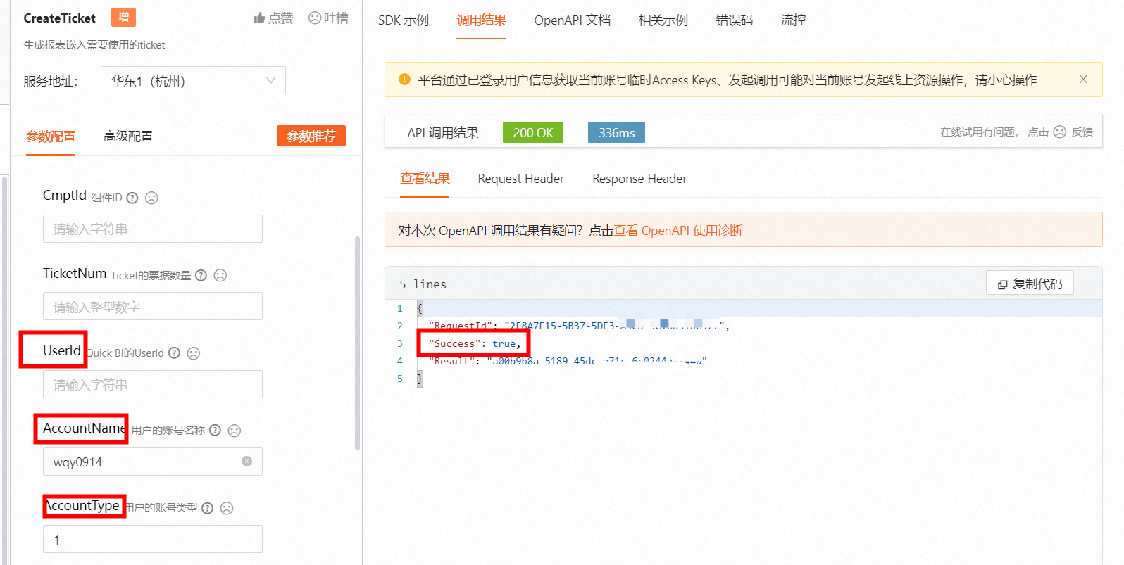This screenshot has width=1124, height=565.
Task: Click help icon next to CmptId
Action: click(132, 198)
